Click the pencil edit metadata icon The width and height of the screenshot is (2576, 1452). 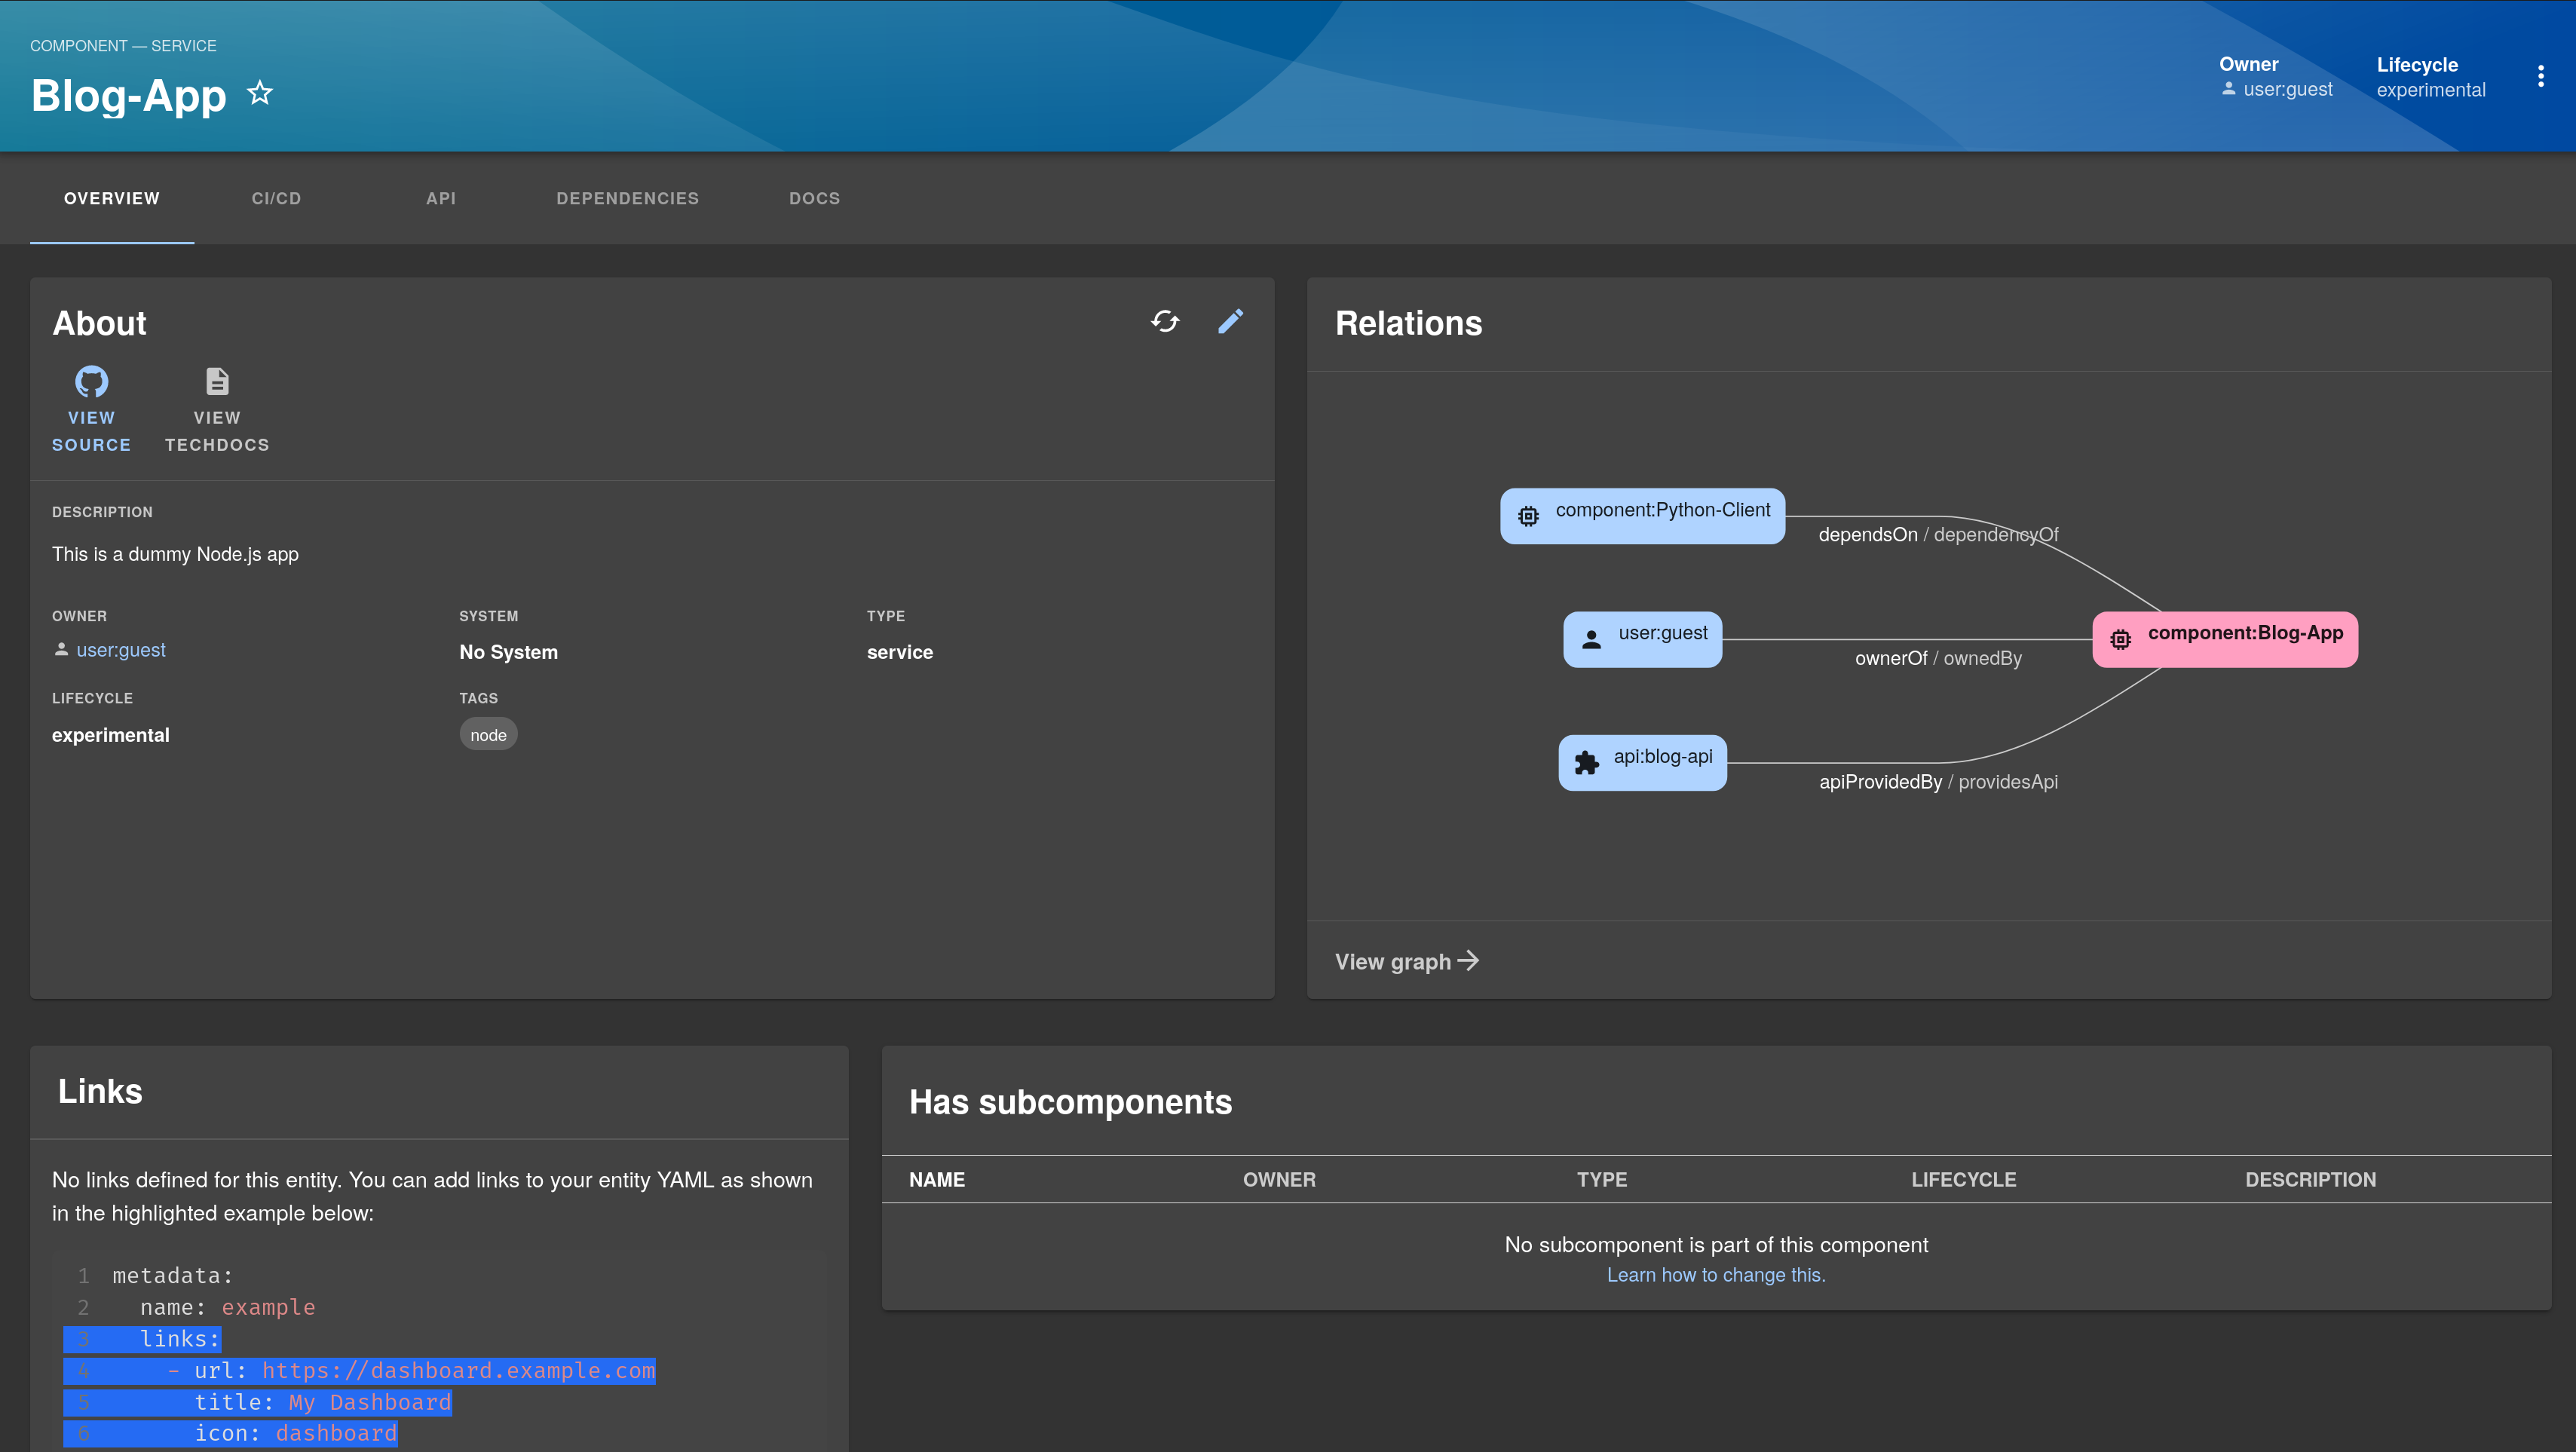click(x=1230, y=321)
